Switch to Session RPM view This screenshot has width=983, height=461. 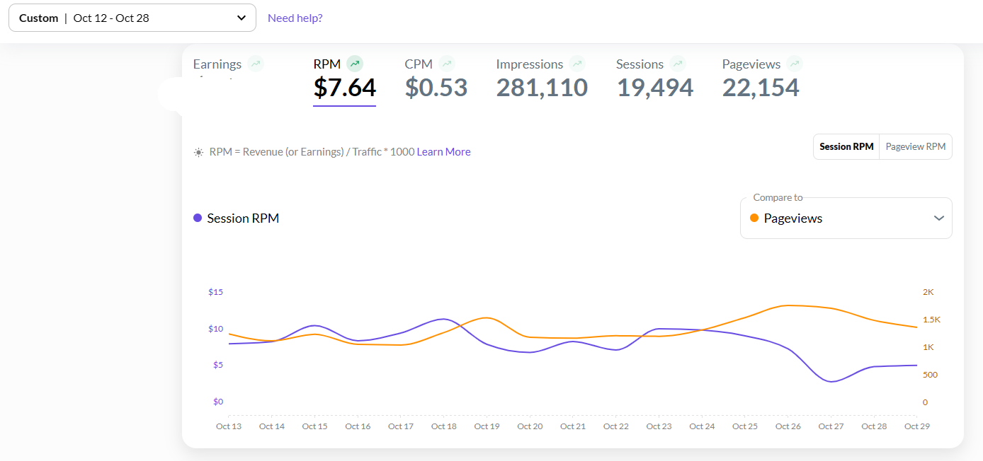click(846, 147)
